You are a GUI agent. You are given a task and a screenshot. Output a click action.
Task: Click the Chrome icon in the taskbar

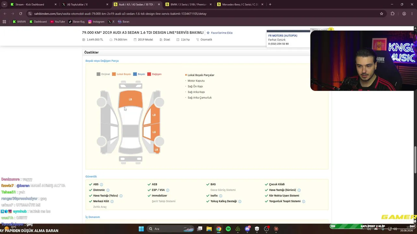pyautogui.click(x=219, y=229)
